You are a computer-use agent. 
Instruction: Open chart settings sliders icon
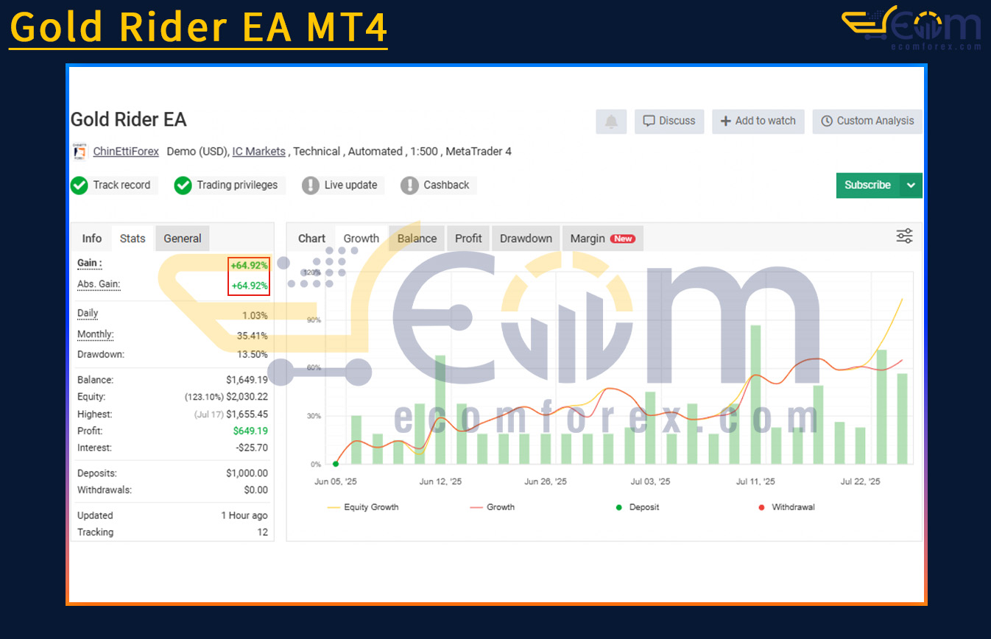coord(904,236)
